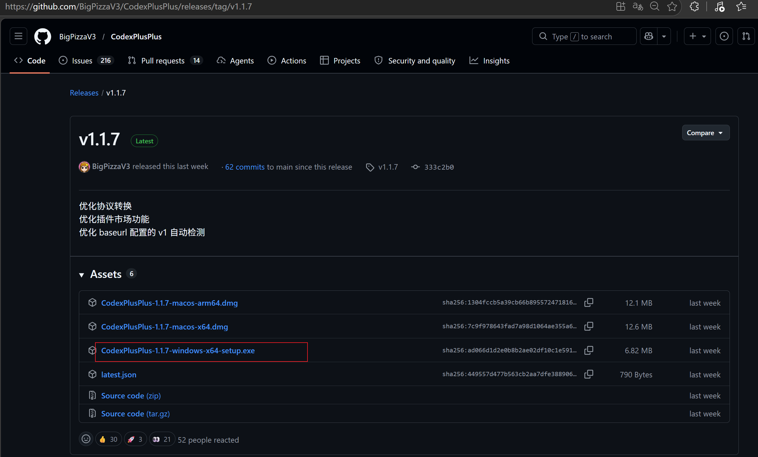Open the pull requests icon in header
This screenshot has width=758, height=457.
(746, 36)
